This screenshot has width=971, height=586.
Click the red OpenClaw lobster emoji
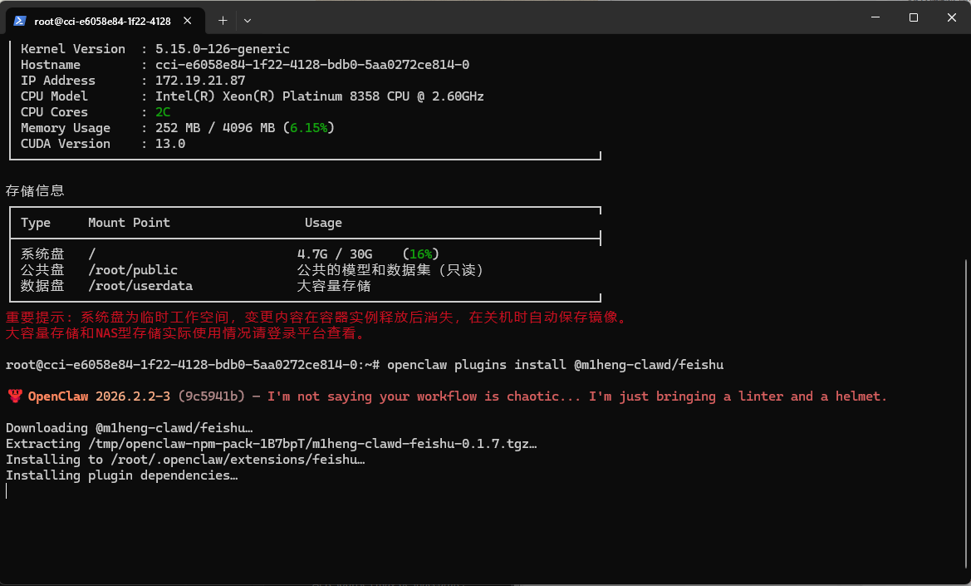point(13,396)
